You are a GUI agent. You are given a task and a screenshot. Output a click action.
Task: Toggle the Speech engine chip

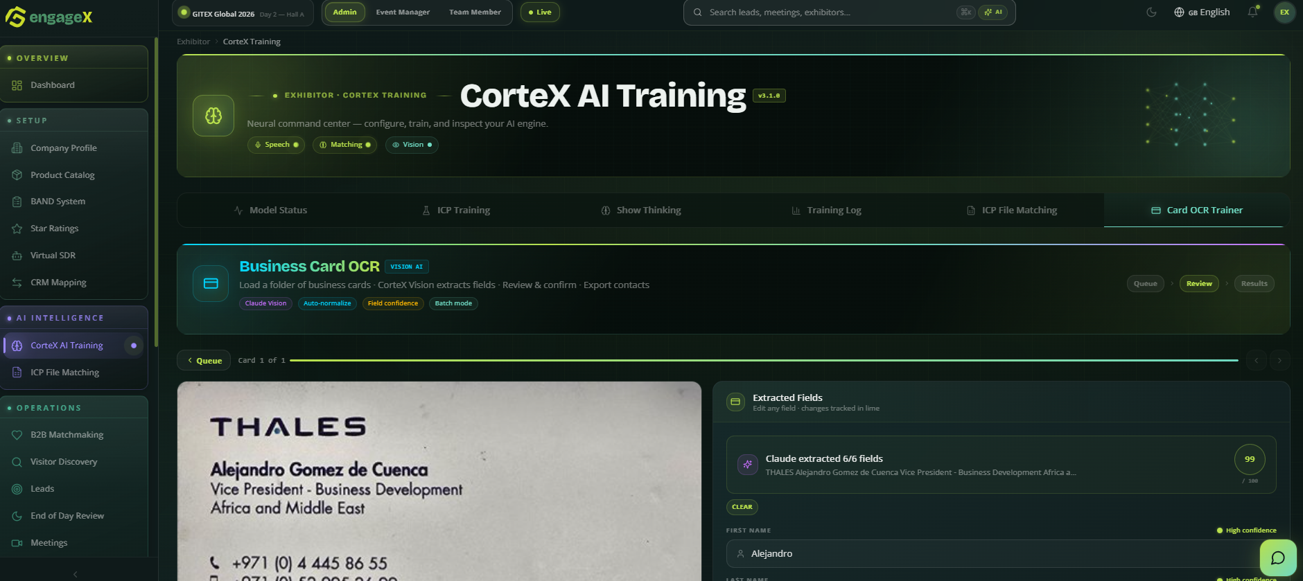(x=276, y=145)
